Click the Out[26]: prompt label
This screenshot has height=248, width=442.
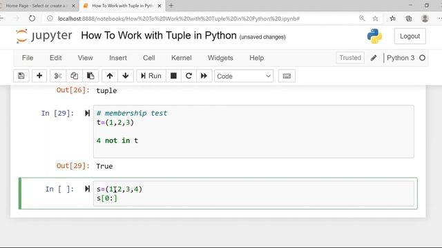(73, 90)
